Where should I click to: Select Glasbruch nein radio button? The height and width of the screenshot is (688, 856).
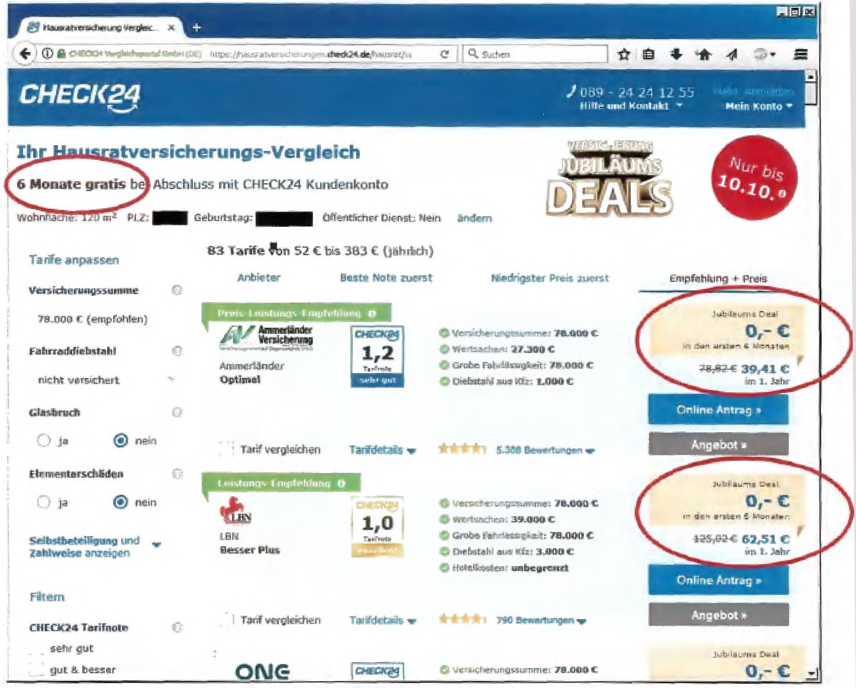121,440
